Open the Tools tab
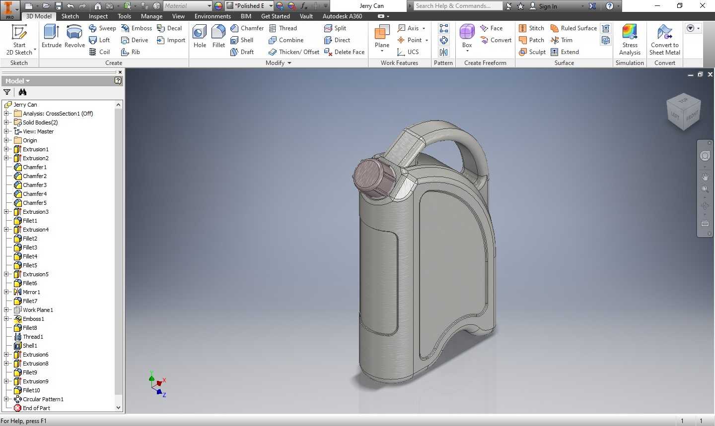The width and height of the screenshot is (715, 426). [124, 16]
